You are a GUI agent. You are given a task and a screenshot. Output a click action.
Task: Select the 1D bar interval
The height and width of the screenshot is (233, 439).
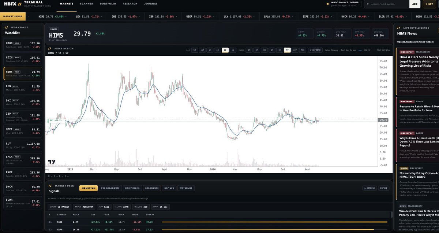225,50
